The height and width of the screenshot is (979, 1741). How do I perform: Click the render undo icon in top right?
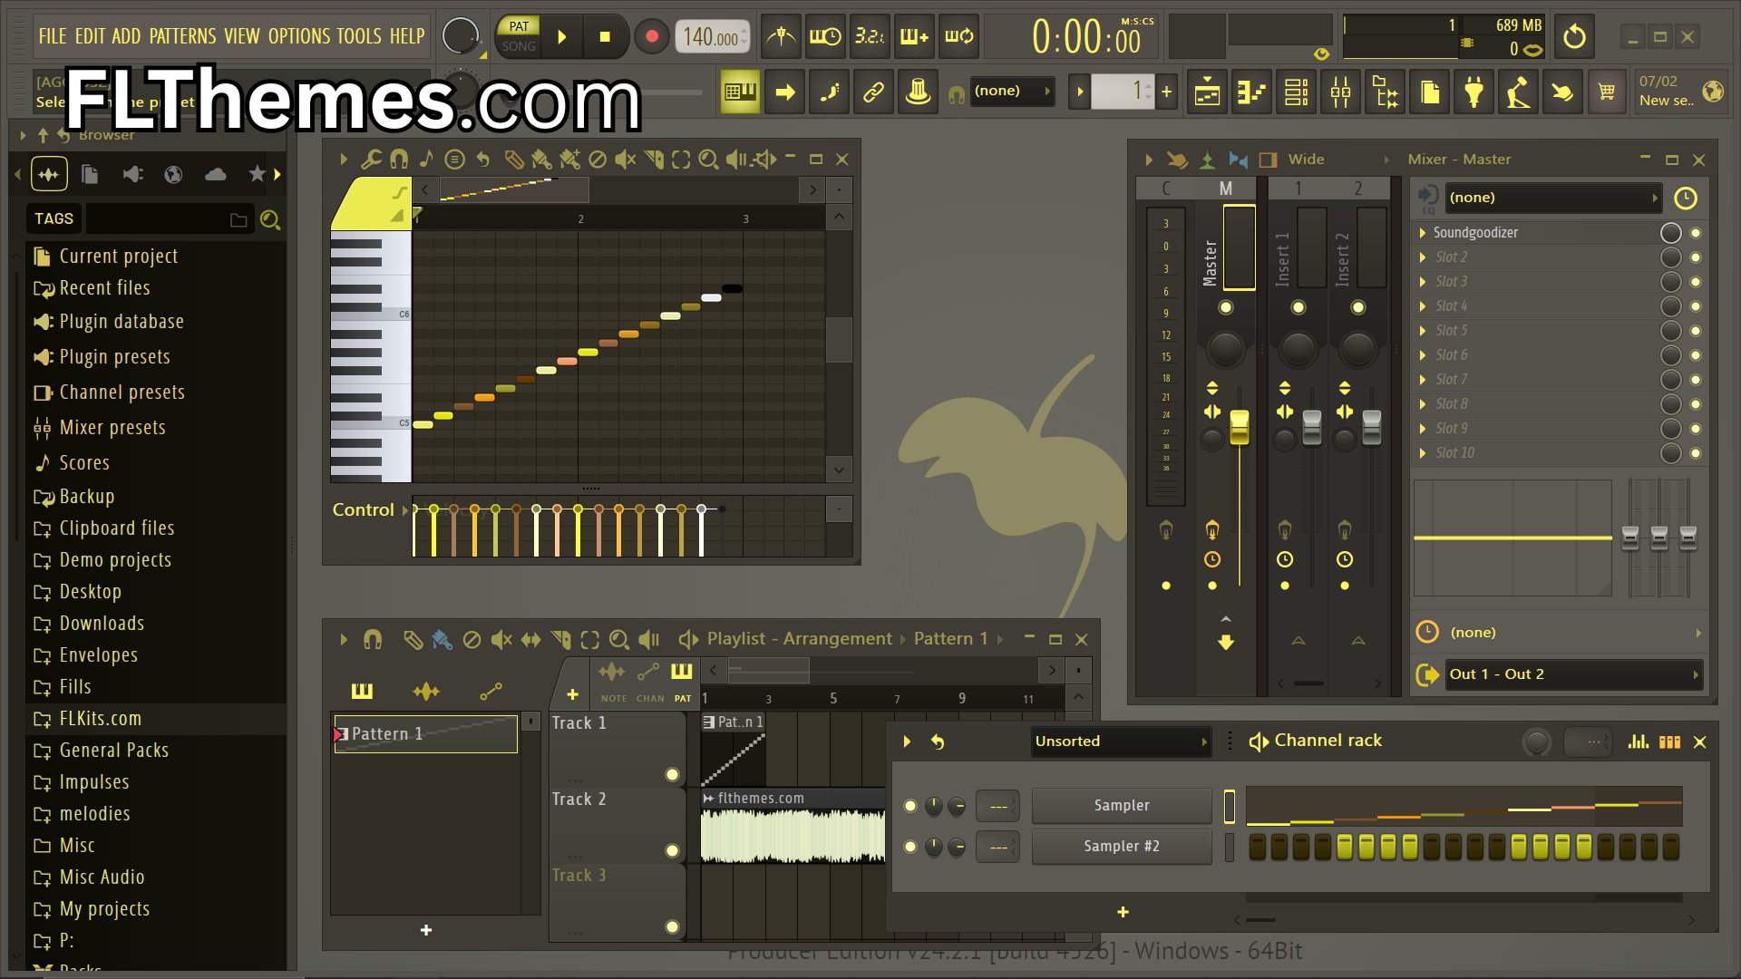[1575, 37]
